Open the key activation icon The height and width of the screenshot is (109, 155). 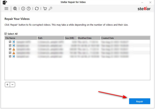tap(50, 9)
